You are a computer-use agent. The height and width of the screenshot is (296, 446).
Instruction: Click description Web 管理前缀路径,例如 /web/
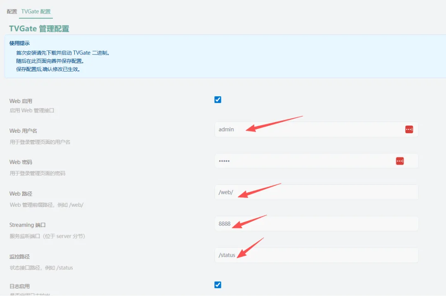coord(47,205)
